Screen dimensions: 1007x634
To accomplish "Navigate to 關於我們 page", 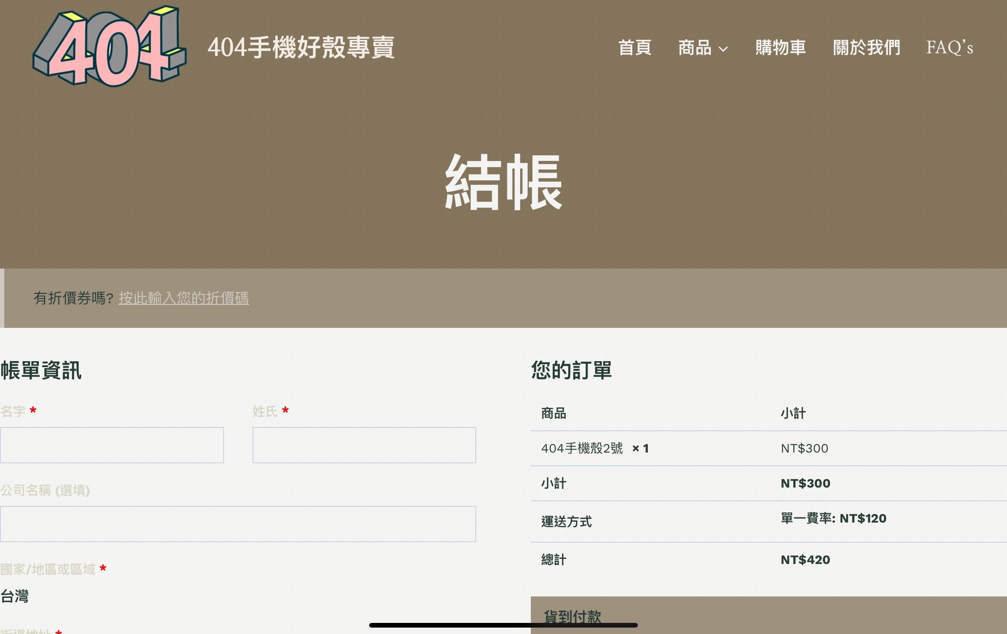I will click(x=866, y=47).
